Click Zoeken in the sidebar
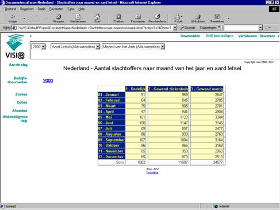This screenshot has width=280, height=210. (21, 94)
